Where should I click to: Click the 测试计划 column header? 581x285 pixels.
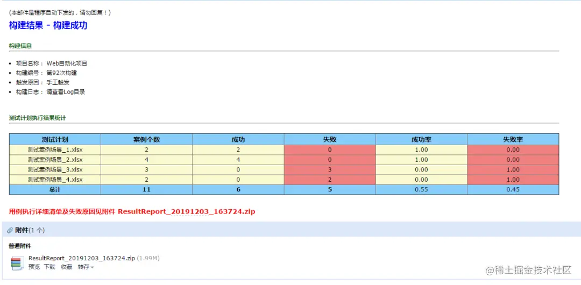(x=55, y=139)
